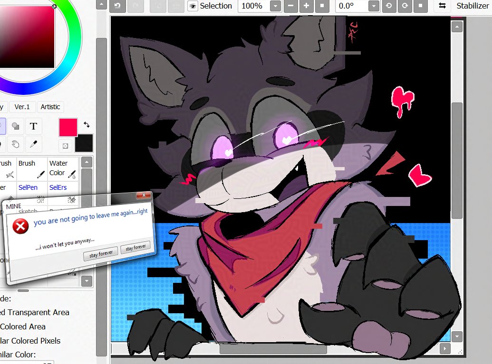Click the 0.0° rotation angle field
The image size is (492, 364).
(x=352, y=6)
